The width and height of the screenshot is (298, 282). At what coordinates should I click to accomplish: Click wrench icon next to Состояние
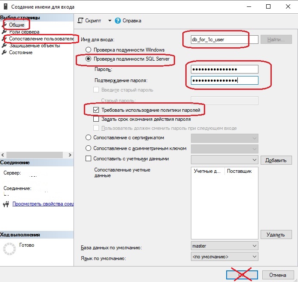(x=4, y=52)
